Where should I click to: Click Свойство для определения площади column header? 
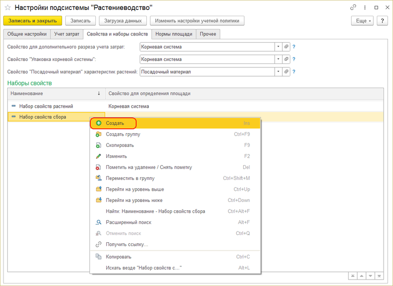(244, 93)
